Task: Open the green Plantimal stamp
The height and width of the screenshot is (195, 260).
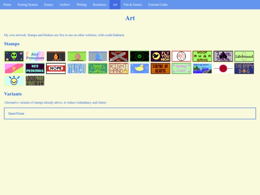Action: pyautogui.click(x=98, y=68)
